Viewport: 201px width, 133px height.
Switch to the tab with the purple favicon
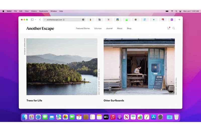pyautogui.click(x=172, y=20)
